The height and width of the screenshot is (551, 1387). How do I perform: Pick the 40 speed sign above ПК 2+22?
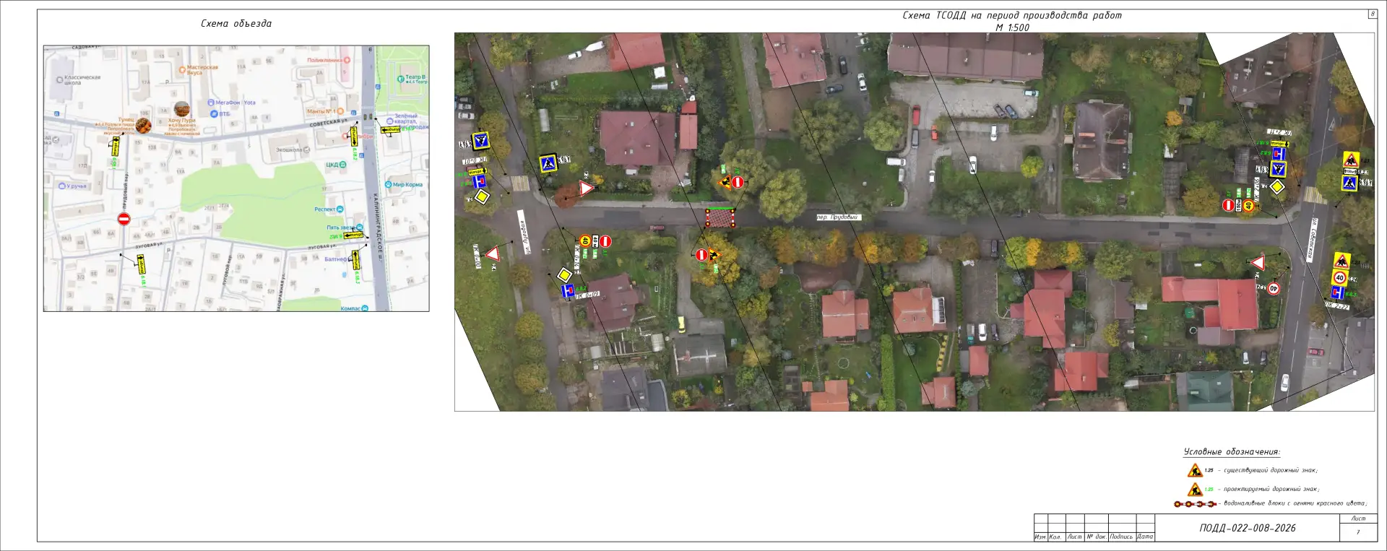(x=1340, y=277)
